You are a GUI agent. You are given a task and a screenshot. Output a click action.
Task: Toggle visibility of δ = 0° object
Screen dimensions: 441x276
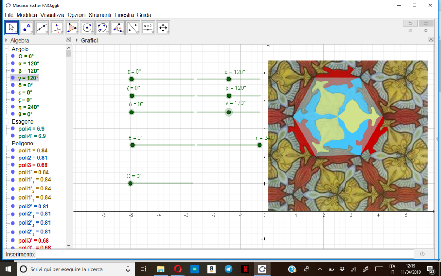[13, 85]
